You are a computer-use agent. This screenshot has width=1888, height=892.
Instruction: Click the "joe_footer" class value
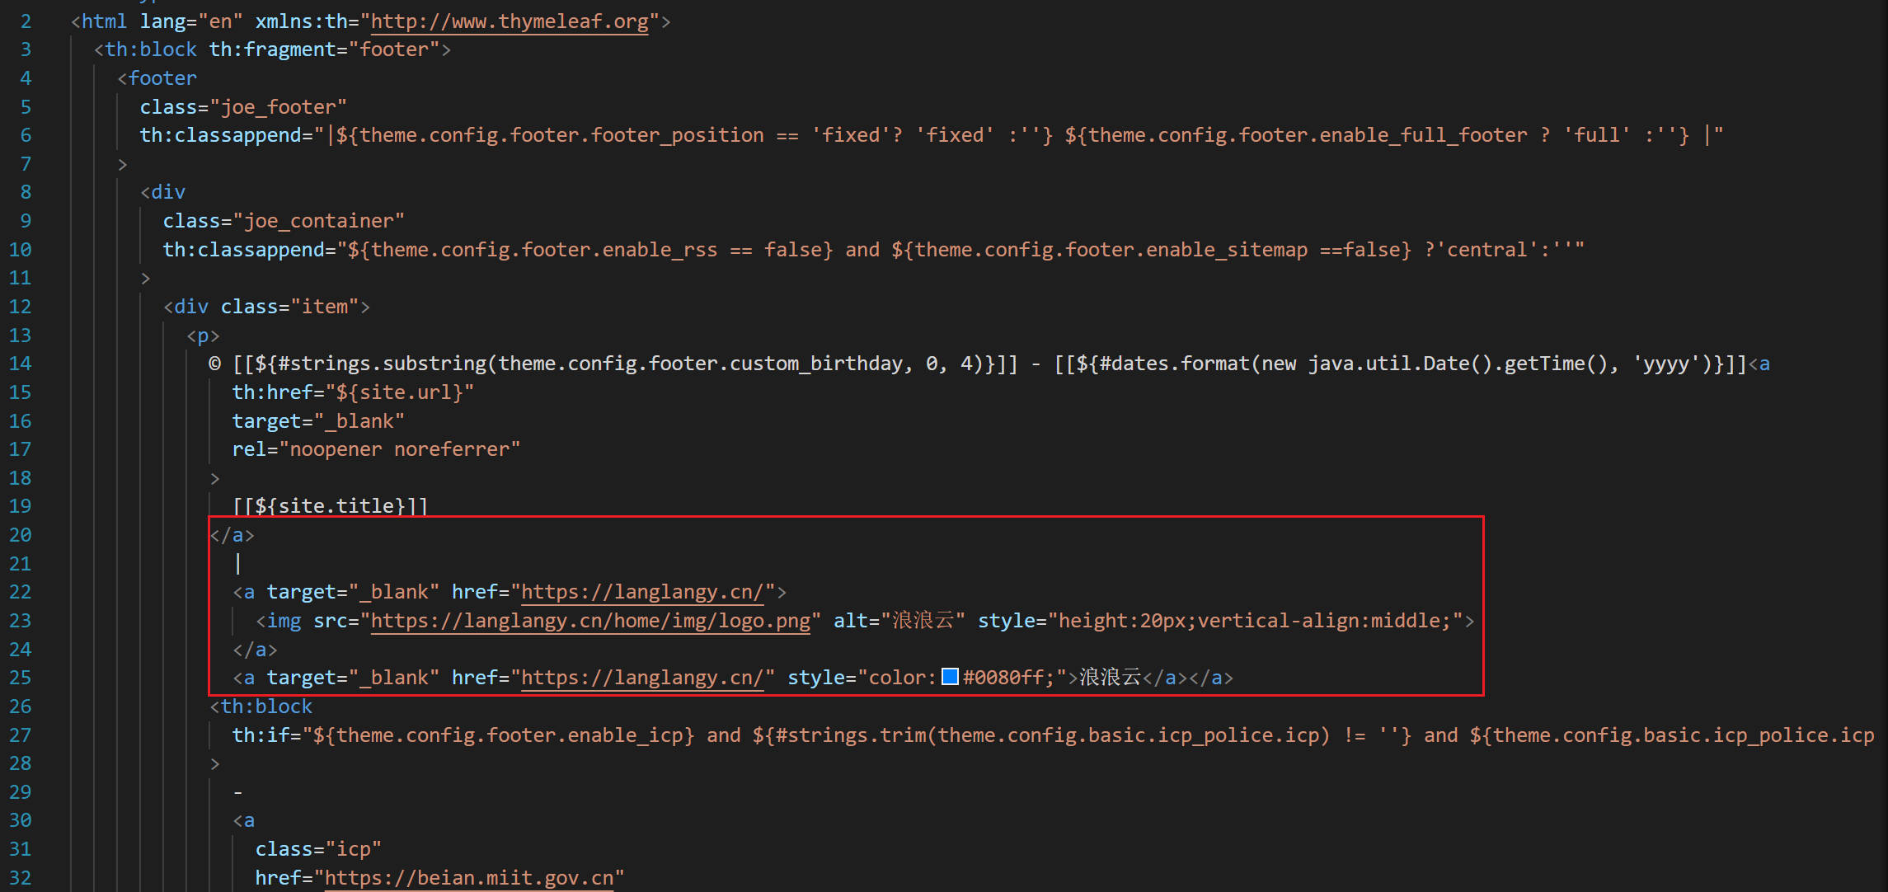pyautogui.click(x=279, y=107)
